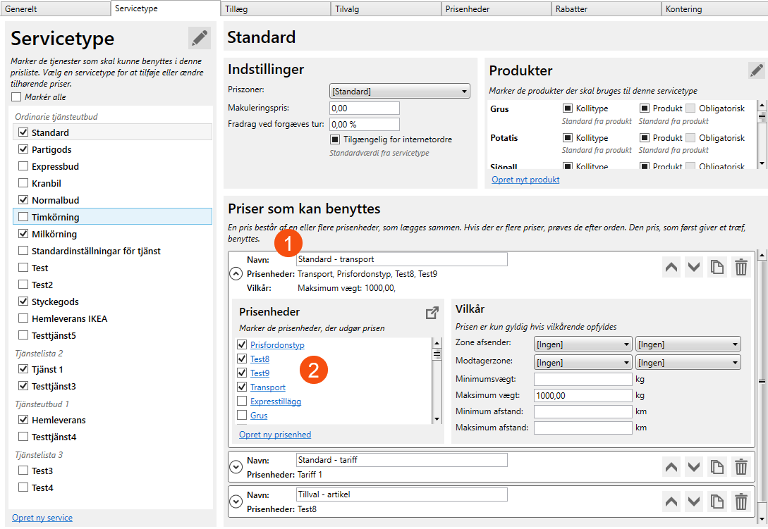768x529 pixels.
Task: Delete the Standard - transport price
Action: pos(740,268)
